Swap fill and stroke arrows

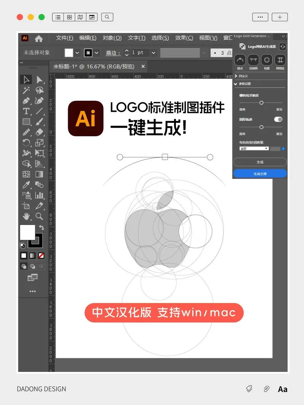41,227
